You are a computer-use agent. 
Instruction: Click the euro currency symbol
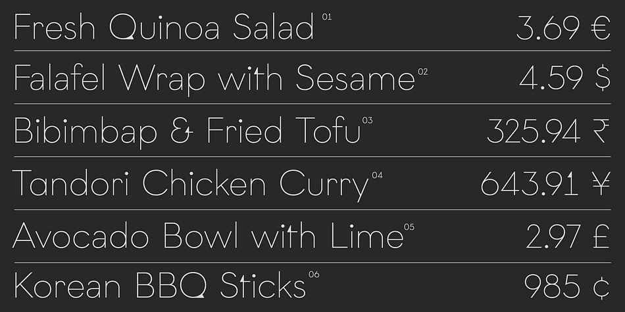601,28
